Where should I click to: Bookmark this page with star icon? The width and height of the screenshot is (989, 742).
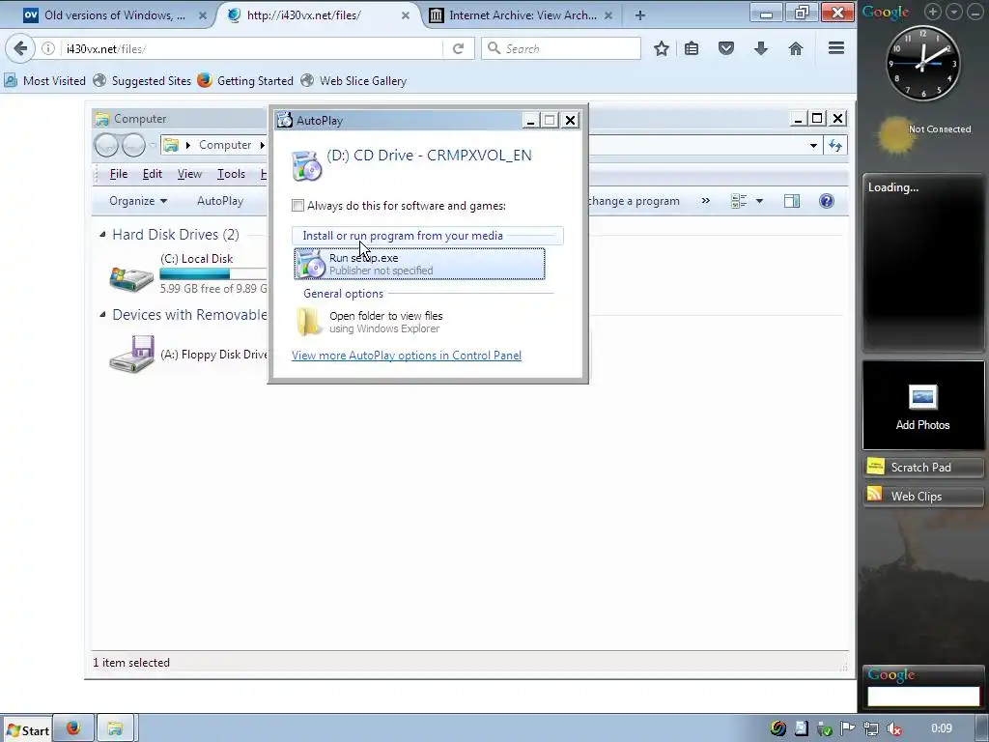[661, 48]
